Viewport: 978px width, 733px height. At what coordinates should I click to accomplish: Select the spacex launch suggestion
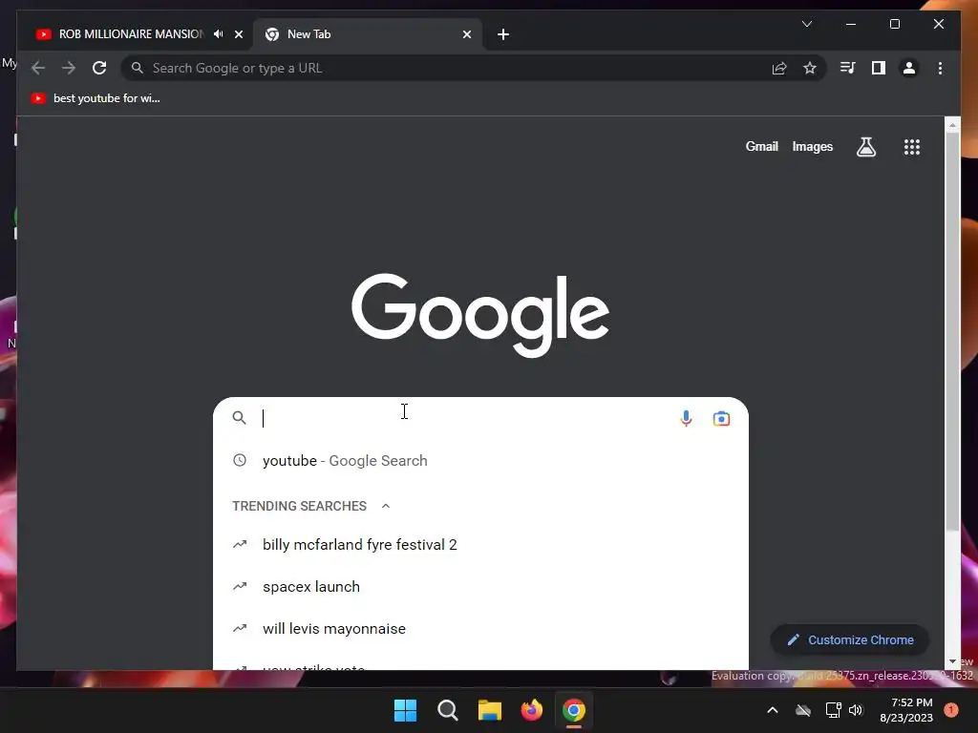480,587
